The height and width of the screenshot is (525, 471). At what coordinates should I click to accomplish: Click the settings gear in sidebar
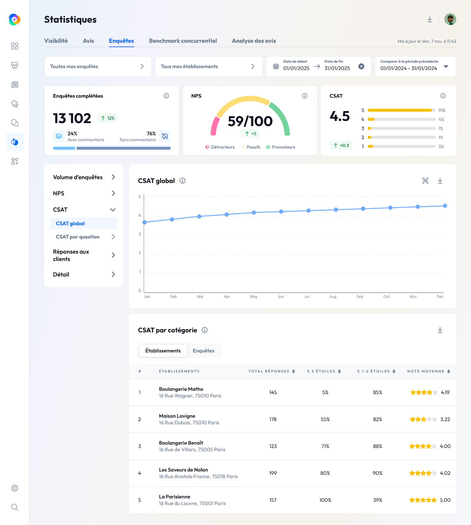[x=15, y=488]
